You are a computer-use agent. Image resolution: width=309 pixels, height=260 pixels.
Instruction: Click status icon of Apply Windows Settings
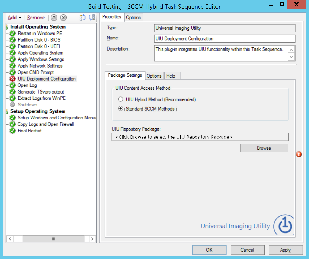[13, 59]
